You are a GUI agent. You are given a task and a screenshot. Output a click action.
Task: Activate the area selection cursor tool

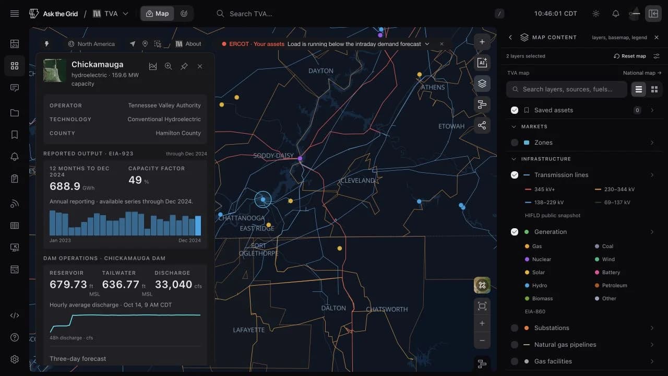coord(158,44)
